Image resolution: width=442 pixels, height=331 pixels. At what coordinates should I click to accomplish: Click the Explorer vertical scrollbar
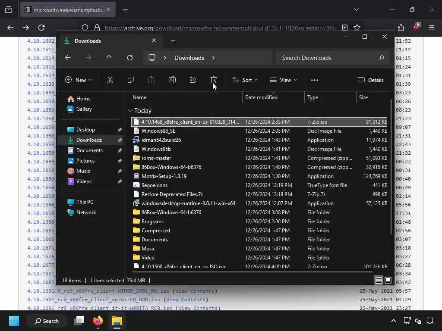coord(391,166)
